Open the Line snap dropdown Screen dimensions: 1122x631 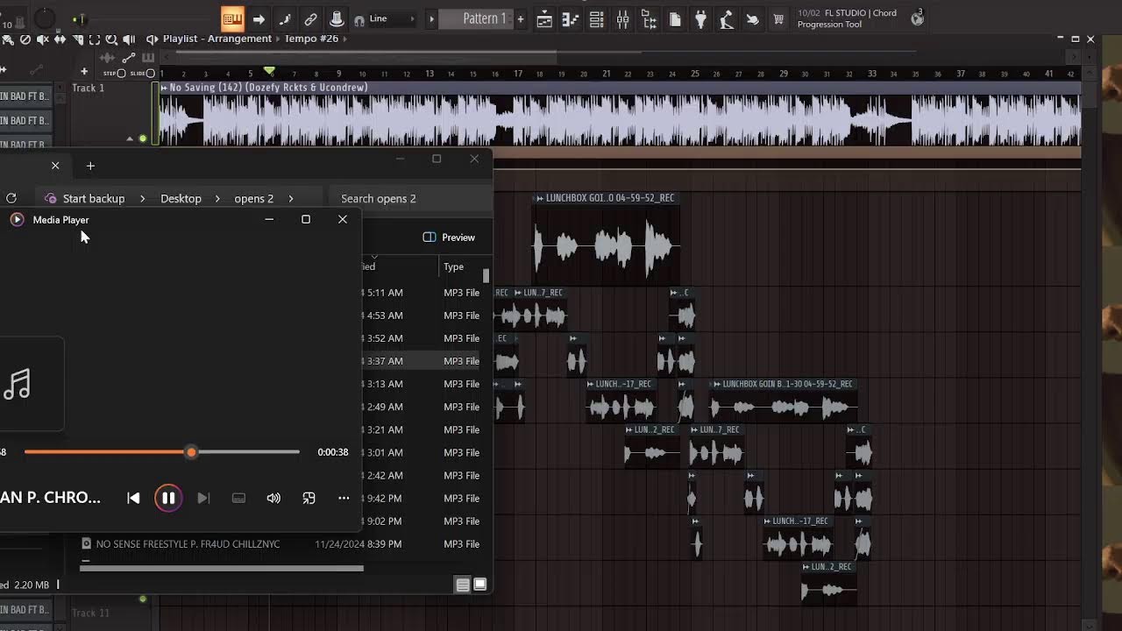coord(393,18)
